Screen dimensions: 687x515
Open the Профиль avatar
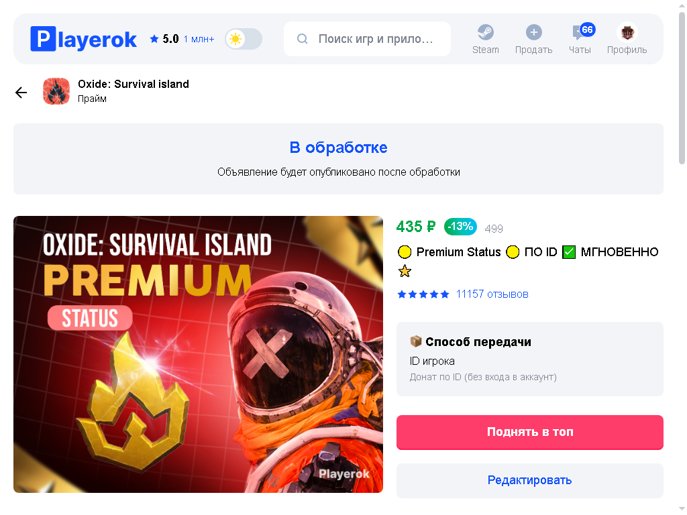627,32
